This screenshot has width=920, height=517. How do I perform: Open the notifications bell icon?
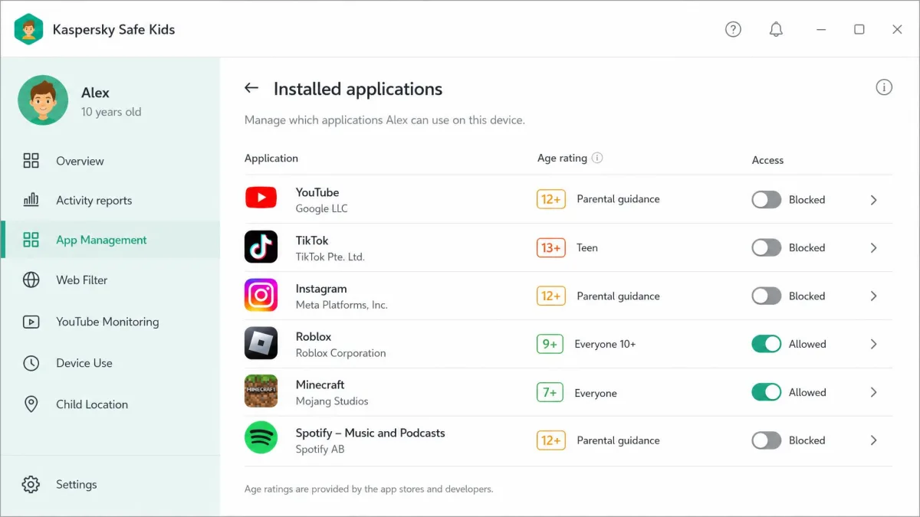(776, 29)
